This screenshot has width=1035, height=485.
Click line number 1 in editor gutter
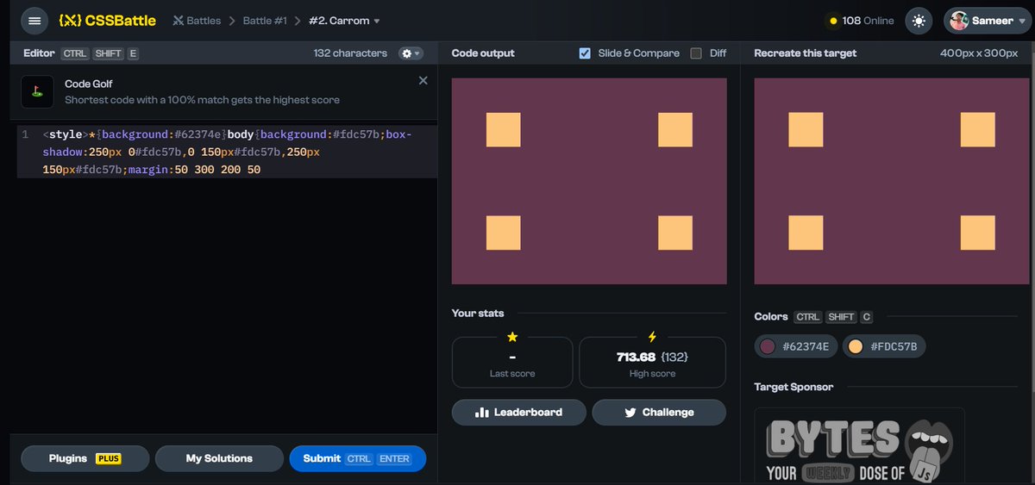coord(25,134)
